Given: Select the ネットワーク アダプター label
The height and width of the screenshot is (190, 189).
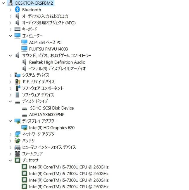Looking at the screenshot, I should click(x=40, y=134).
